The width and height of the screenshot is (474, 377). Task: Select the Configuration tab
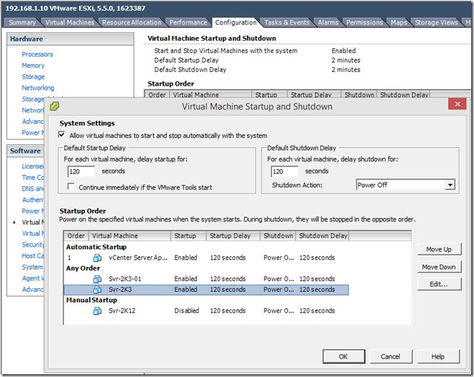236,23
